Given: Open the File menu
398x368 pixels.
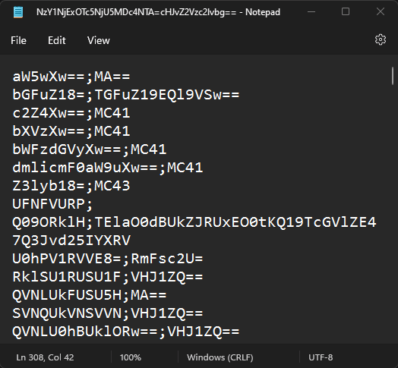Looking at the screenshot, I should [x=18, y=40].
